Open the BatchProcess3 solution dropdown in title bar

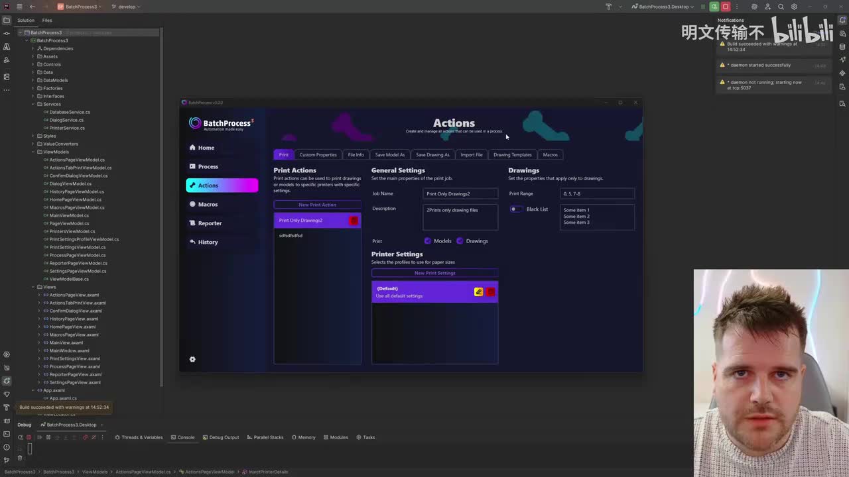81,7
